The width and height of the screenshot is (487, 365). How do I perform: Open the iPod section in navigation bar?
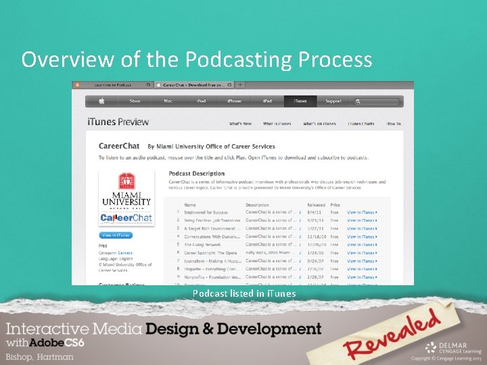[202, 101]
